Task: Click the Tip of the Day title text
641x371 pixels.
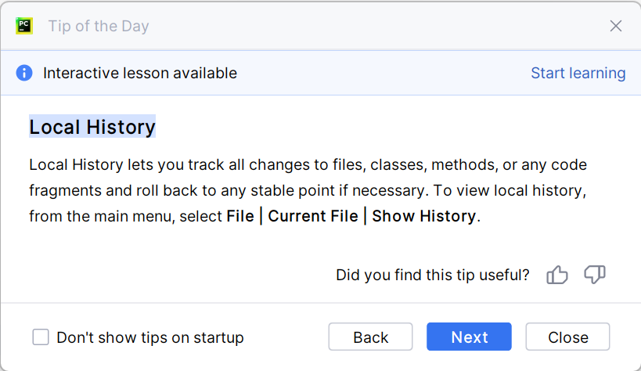Action: point(99,26)
